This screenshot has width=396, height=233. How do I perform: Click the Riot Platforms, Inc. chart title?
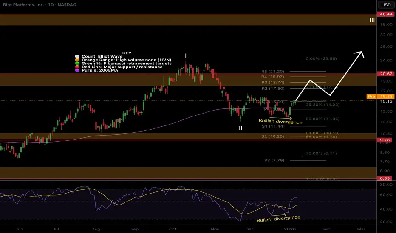point(40,5)
